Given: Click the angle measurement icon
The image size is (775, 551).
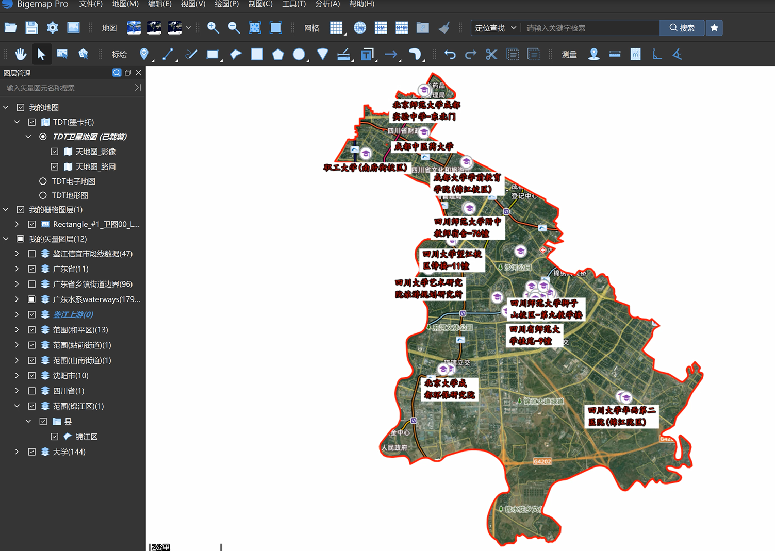Looking at the screenshot, I should (678, 54).
